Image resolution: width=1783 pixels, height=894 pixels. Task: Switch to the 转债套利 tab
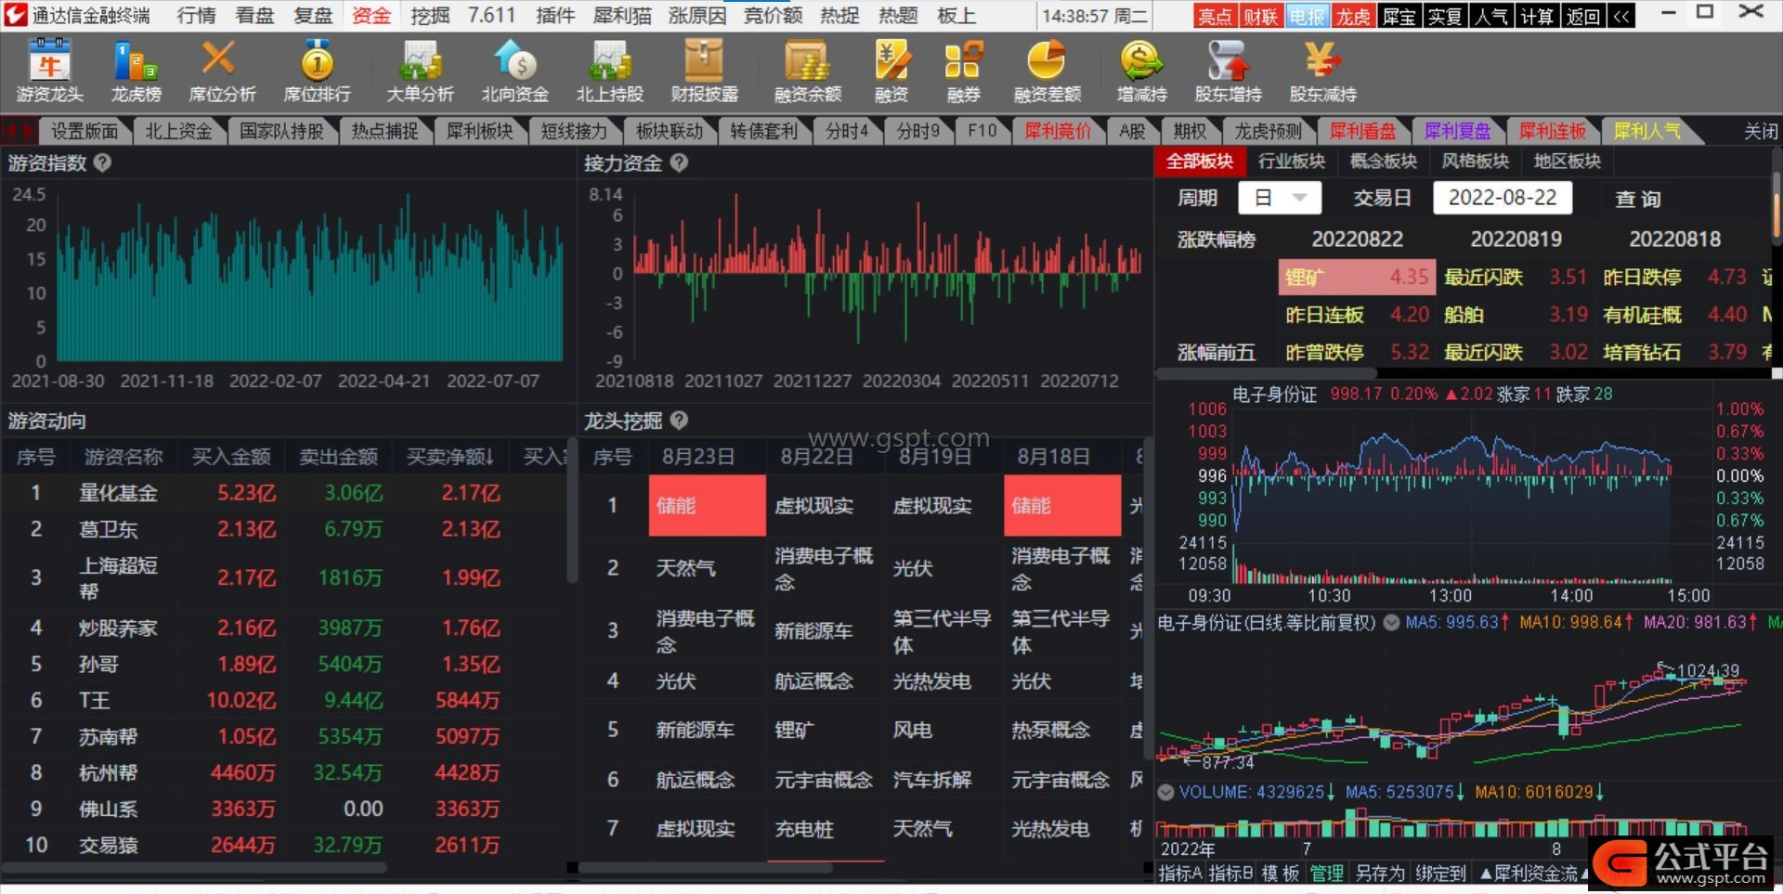(x=763, y=132)
